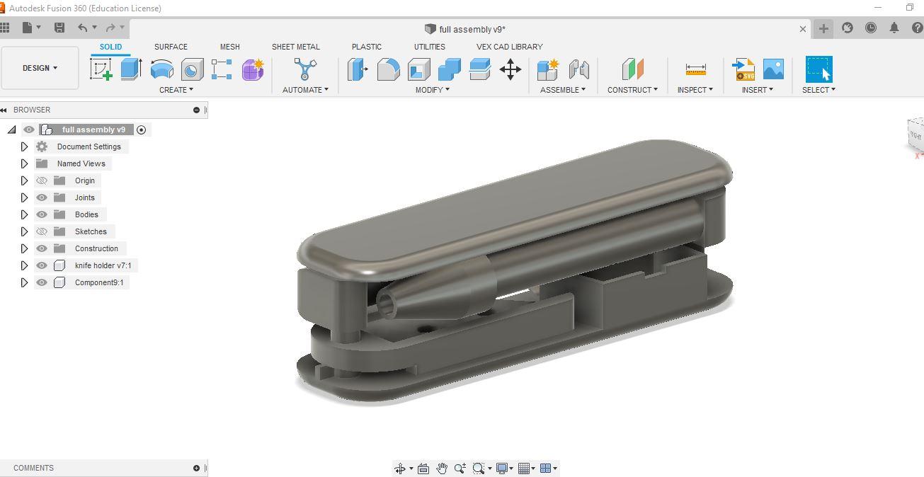Hide the Construction folder
The width and height of the screenshot is (924, 477).
pyautogui.click(x=42, y=248)
